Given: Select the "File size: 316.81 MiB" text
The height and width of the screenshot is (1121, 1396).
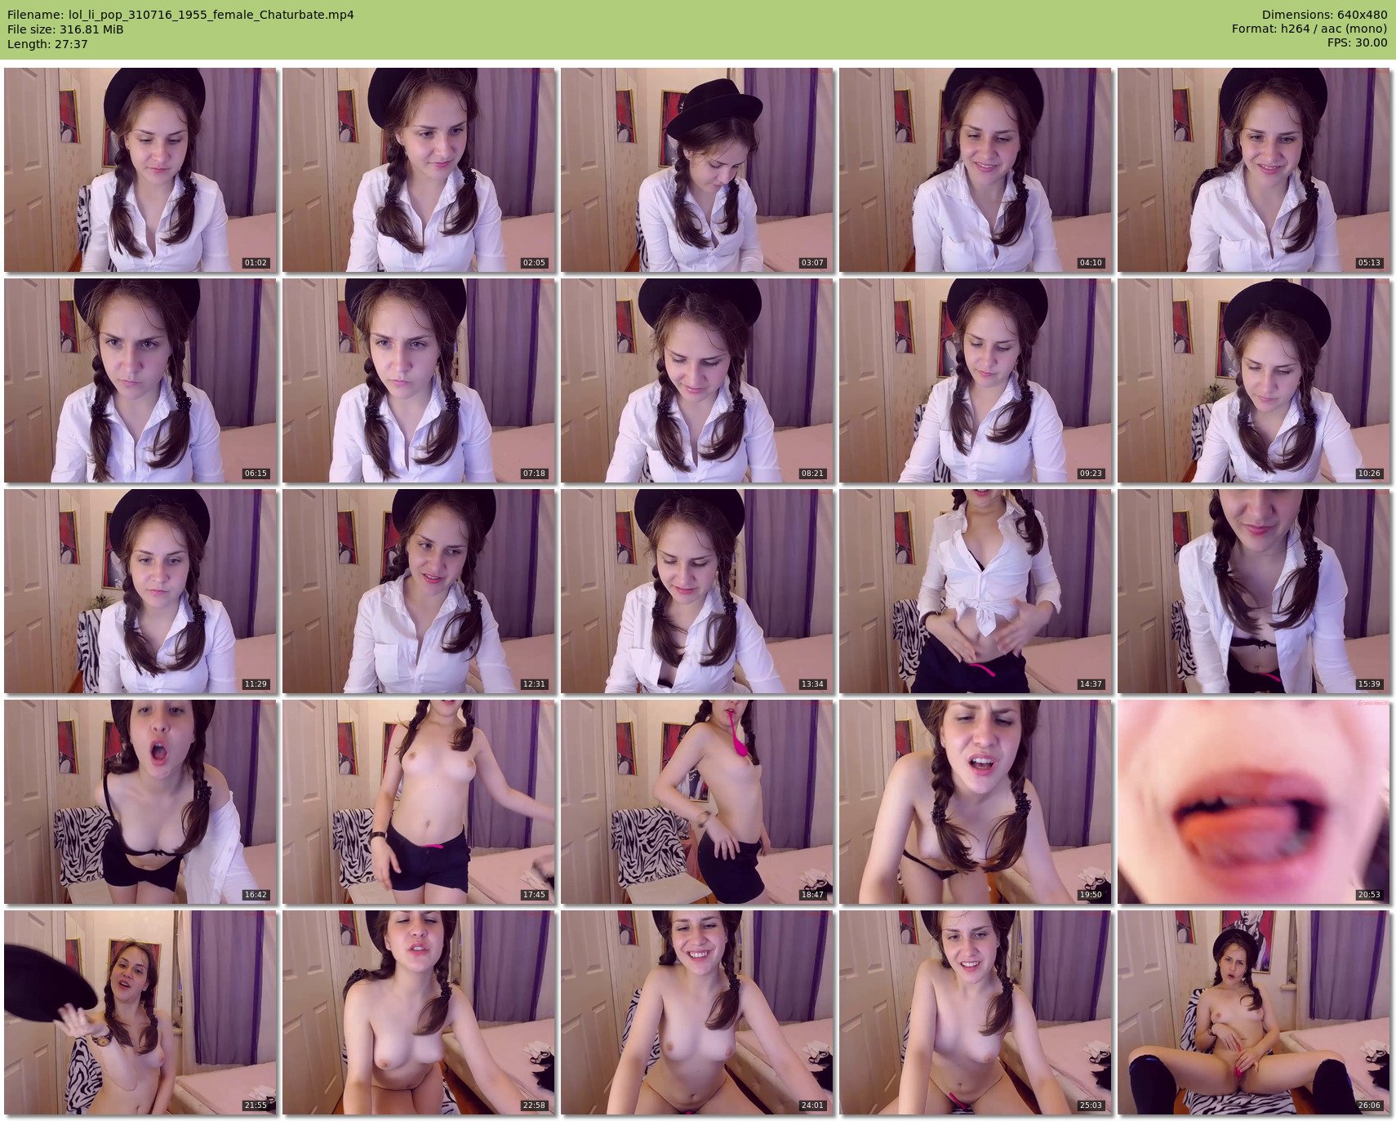Looking at the screenshot, I should pyautogui.click(x=65, y=29).
